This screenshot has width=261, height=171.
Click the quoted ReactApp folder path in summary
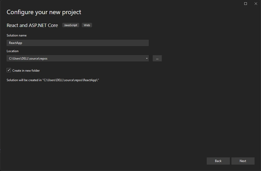tap(71, 80)
